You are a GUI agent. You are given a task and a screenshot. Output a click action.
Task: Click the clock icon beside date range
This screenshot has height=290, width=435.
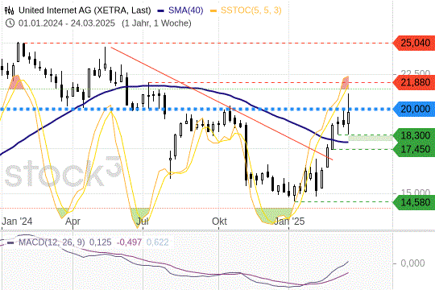(10, 23)
